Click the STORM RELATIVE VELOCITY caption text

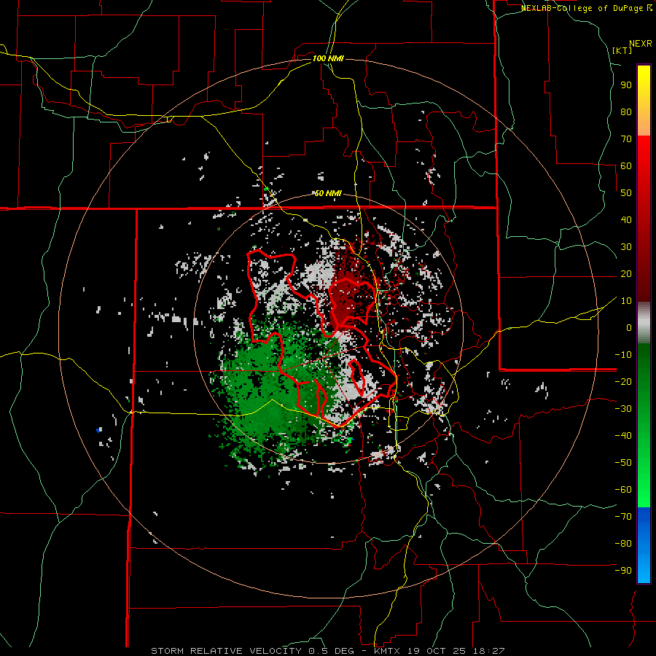(226, 651)
